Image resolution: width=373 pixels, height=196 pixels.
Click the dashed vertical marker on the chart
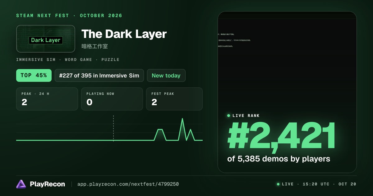113,128
